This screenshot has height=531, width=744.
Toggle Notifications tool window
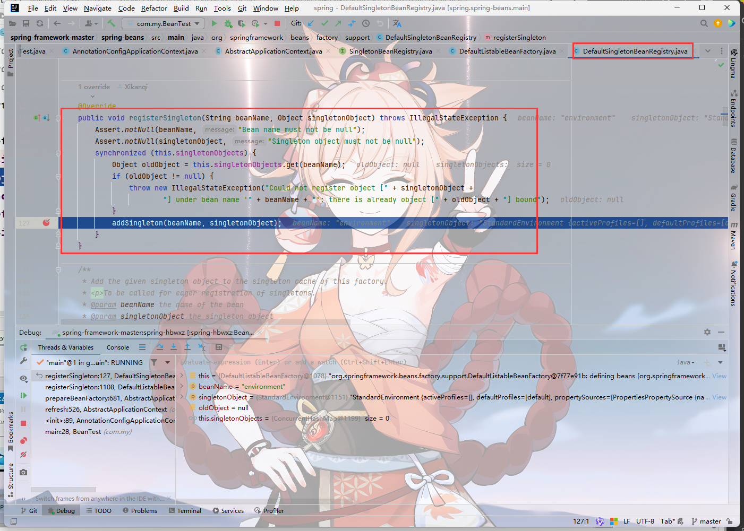[733, 284]
